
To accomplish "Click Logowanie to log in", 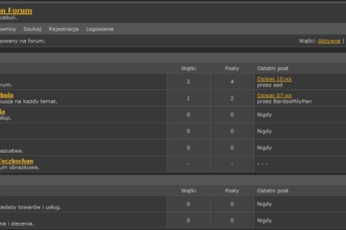I will tap(100, 29).
